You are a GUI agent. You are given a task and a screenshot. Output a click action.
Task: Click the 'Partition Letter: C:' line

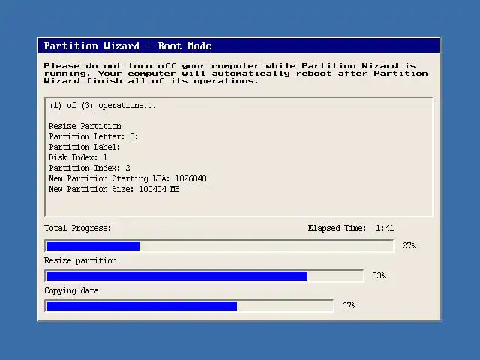pos(93,136)
